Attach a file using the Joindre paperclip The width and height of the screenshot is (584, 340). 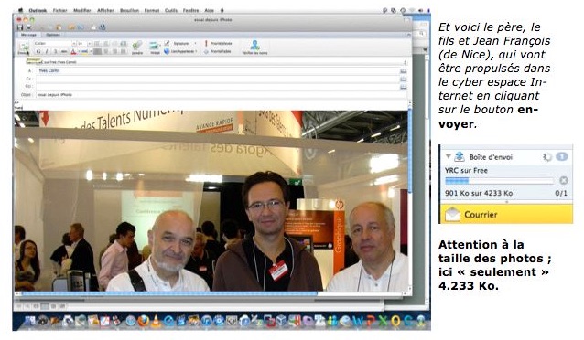[x=137, y=48]
